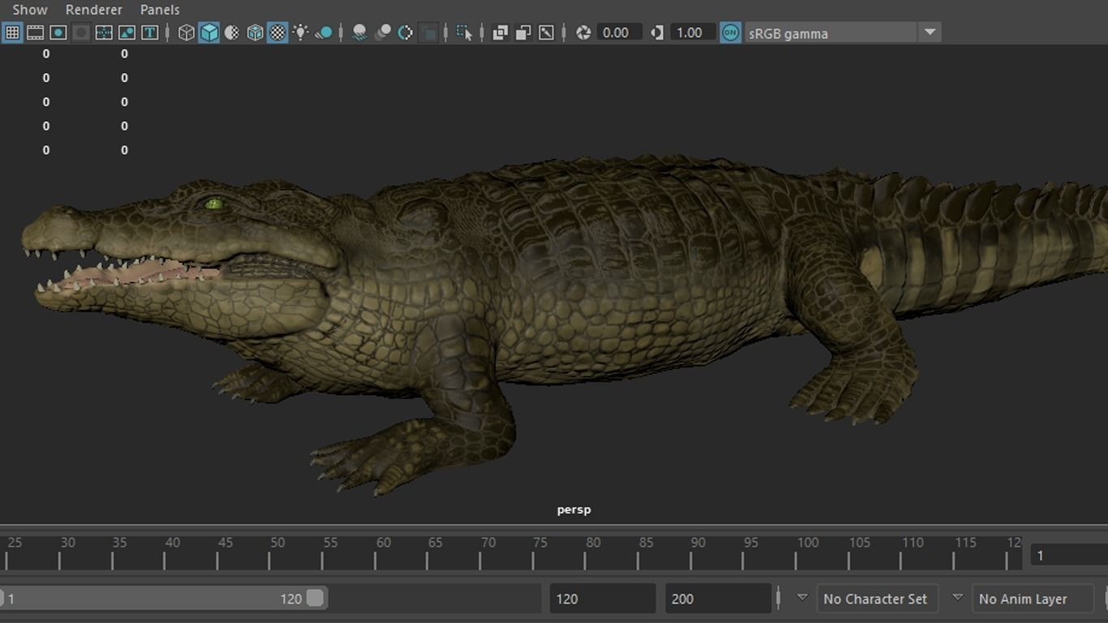Click the animation end time field 200

tap(718, 599)
